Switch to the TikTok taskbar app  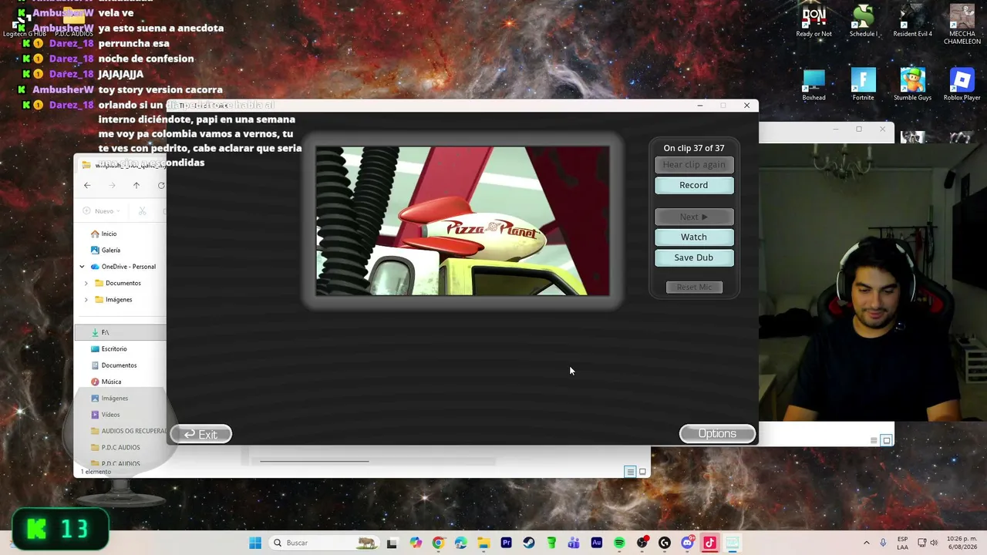pos(709,543)
